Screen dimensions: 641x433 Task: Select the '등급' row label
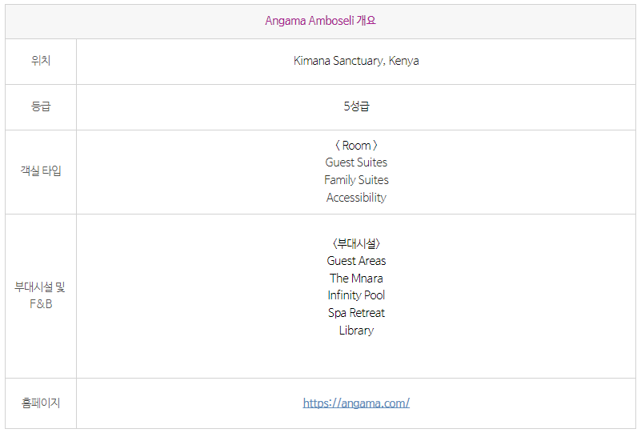(x=41, y=106)
